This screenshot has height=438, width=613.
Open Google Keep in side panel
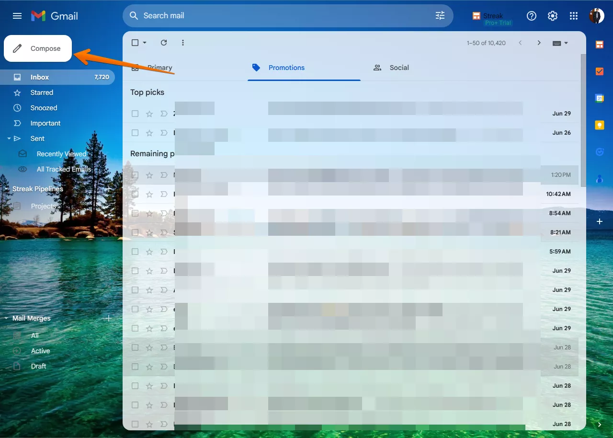coord(599,125)
